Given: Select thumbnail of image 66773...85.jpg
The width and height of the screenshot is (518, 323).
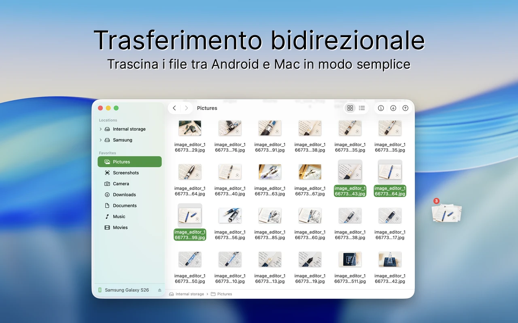Looking at the screenshot, I should [x=270, y=216].
